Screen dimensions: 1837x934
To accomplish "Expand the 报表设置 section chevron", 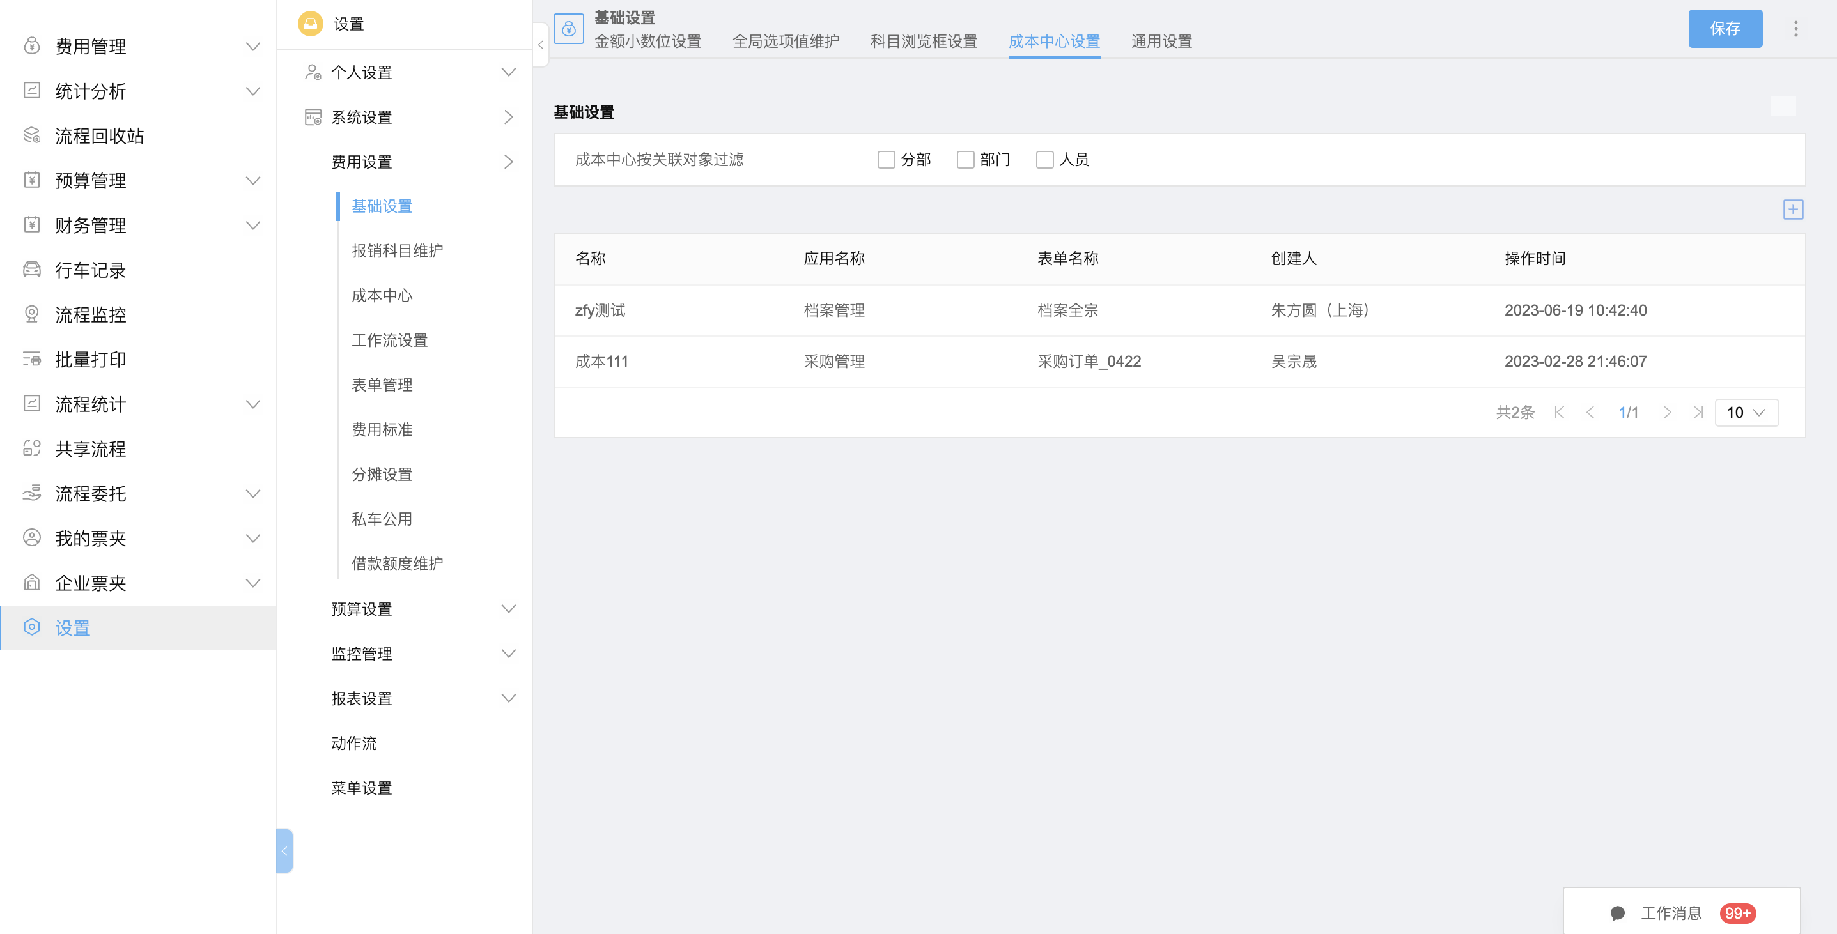I will (508, 698).
